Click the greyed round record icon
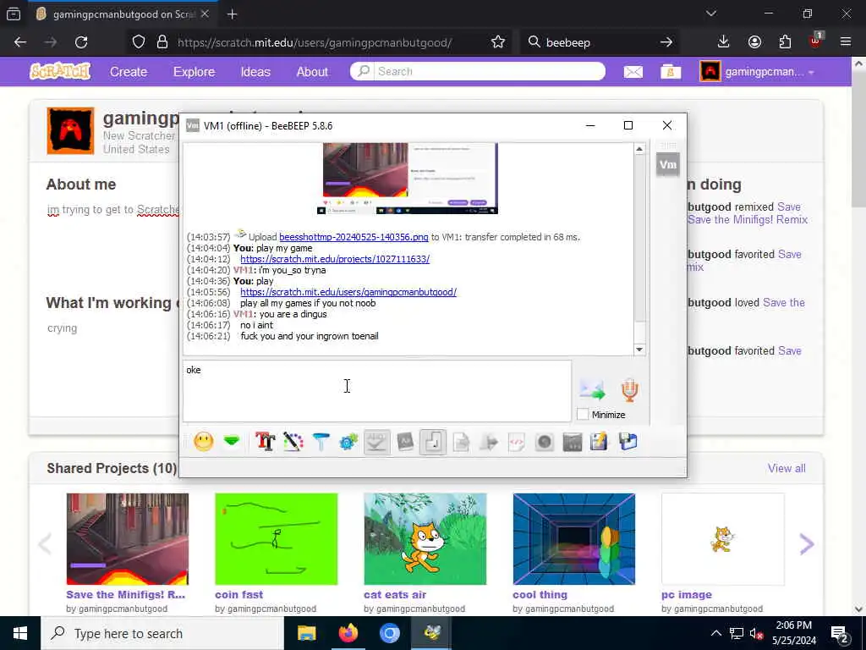 tap(545, 442)
